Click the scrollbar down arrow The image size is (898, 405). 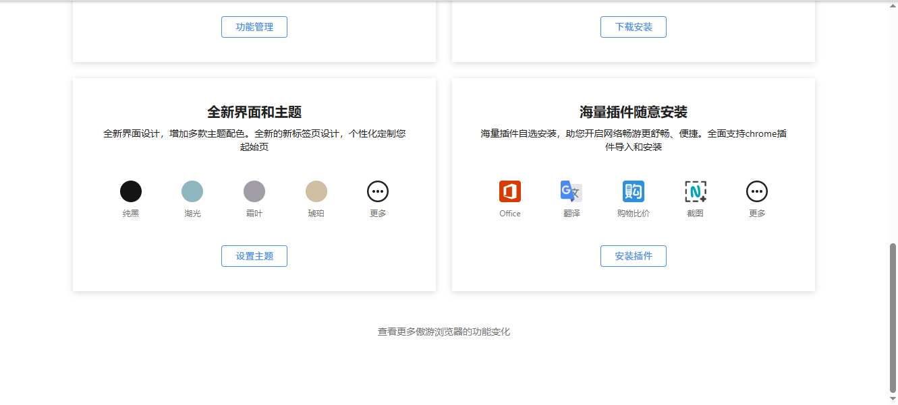(893, 398)
